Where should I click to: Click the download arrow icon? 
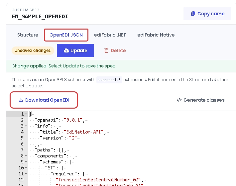click(21, 100)
